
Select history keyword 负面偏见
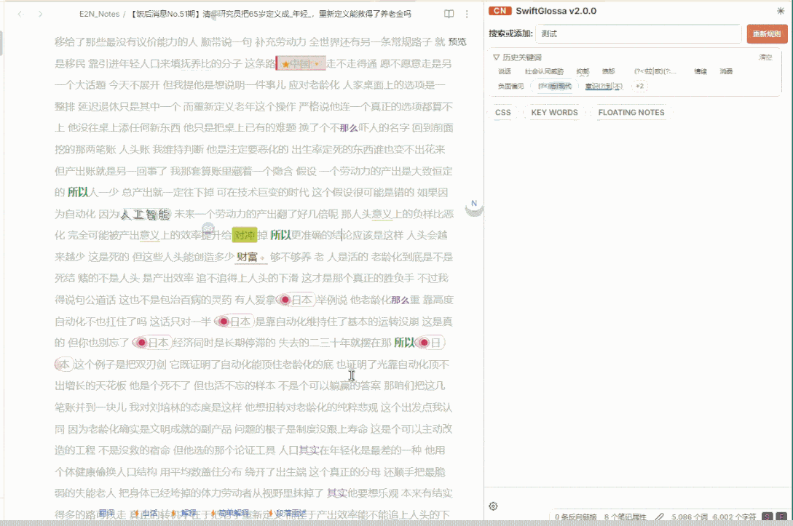point(510,86)
